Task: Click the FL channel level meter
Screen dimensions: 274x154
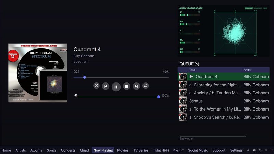Action: coord(190,15)
